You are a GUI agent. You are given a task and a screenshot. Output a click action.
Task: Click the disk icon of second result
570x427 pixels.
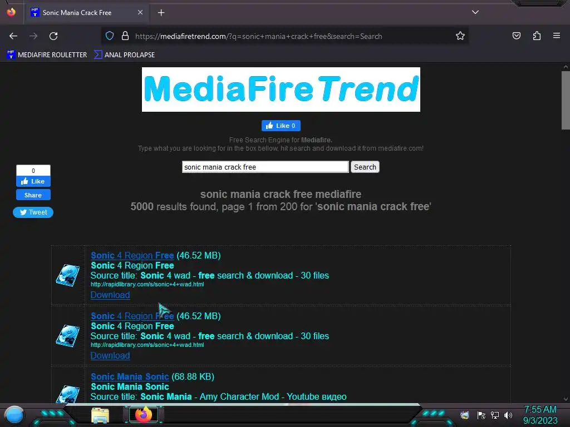pyautogui.click(x=67, y=336)
